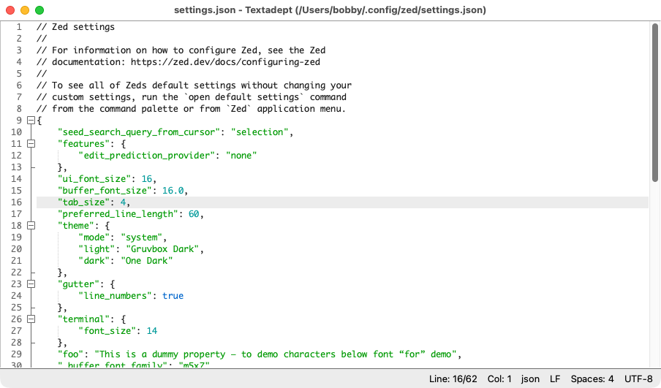The image size is (661, 388).
Task: Collapse the root object fold at line 9
Action: 31,121
